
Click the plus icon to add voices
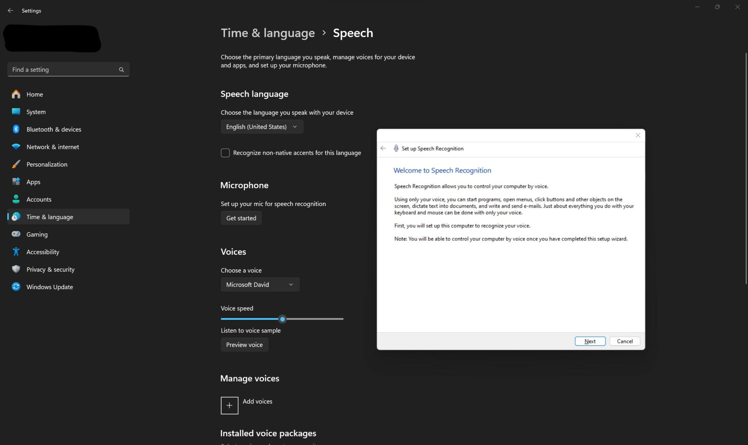[229, 405]
